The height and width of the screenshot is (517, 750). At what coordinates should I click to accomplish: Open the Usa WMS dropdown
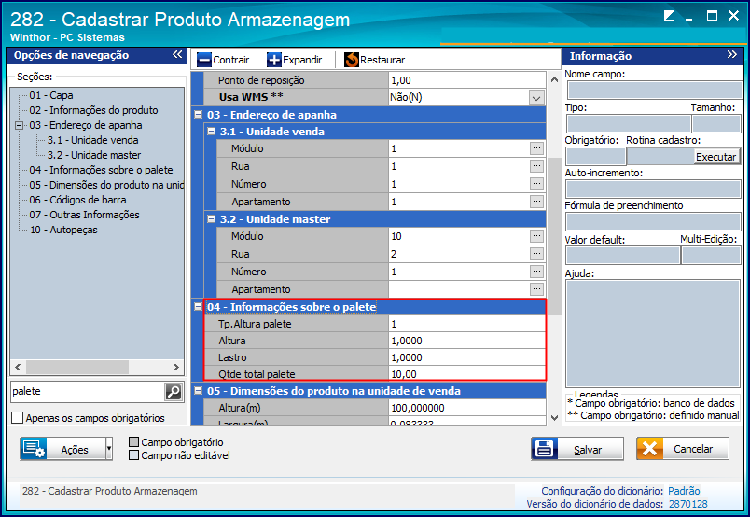click(536, 98)
